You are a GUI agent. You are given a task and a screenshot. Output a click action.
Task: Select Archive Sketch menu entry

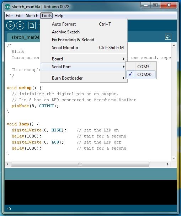[84, 32]
